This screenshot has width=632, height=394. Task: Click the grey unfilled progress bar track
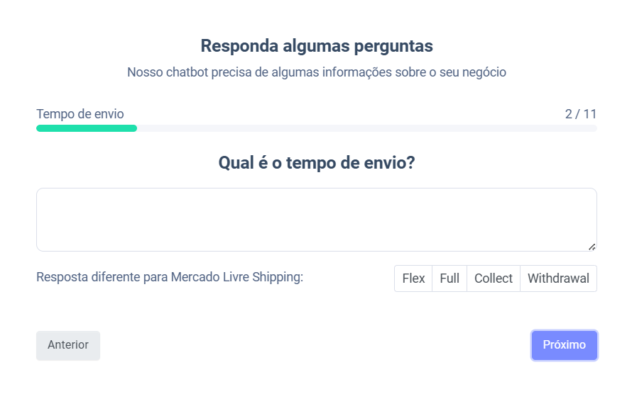(366, 128)
